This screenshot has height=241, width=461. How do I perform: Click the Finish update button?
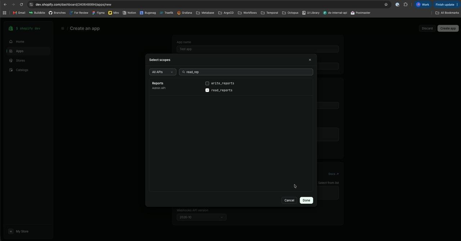[x=447, y=5]
